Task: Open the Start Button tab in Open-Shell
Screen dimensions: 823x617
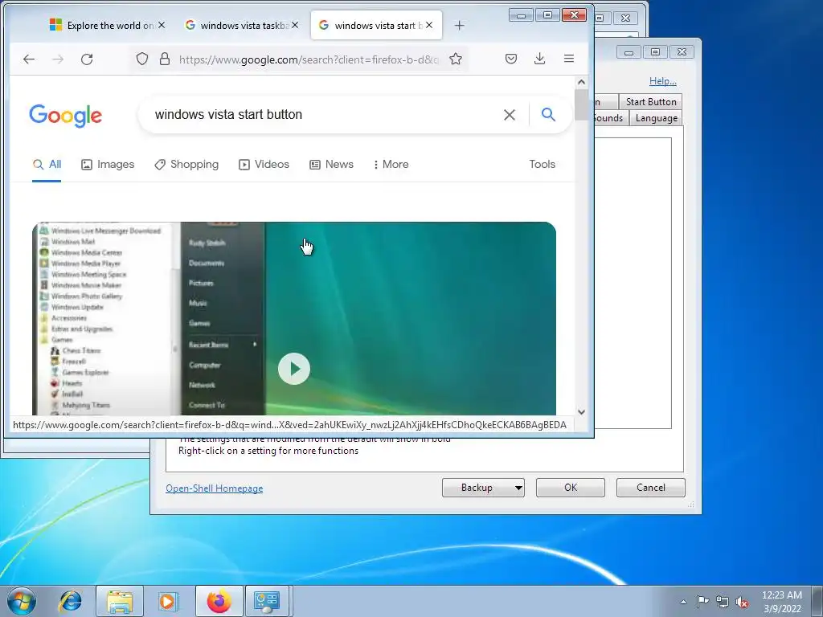Action: [650, 102]
